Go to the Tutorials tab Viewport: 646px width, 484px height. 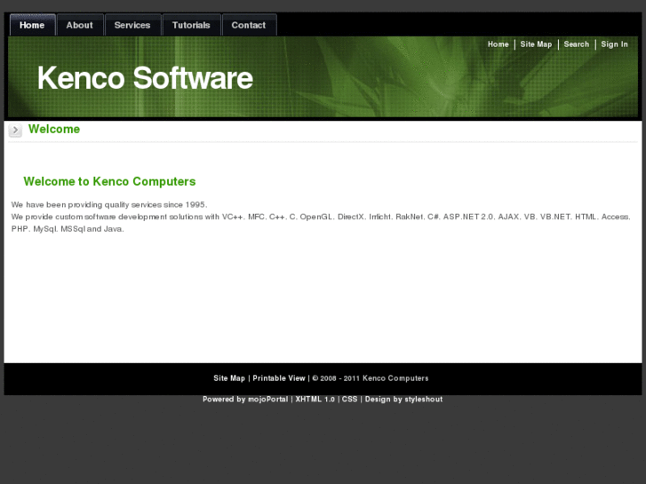tap(191, 25)
